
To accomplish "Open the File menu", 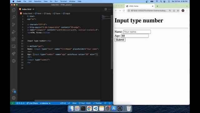I will (x=25, y=1).
